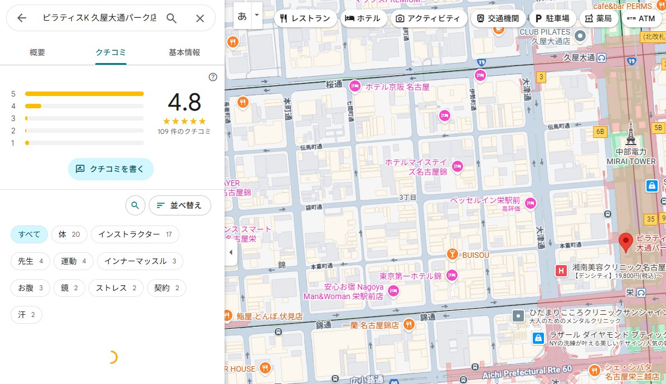Toggle the すべて review filter chip

(x=29, y=234)
